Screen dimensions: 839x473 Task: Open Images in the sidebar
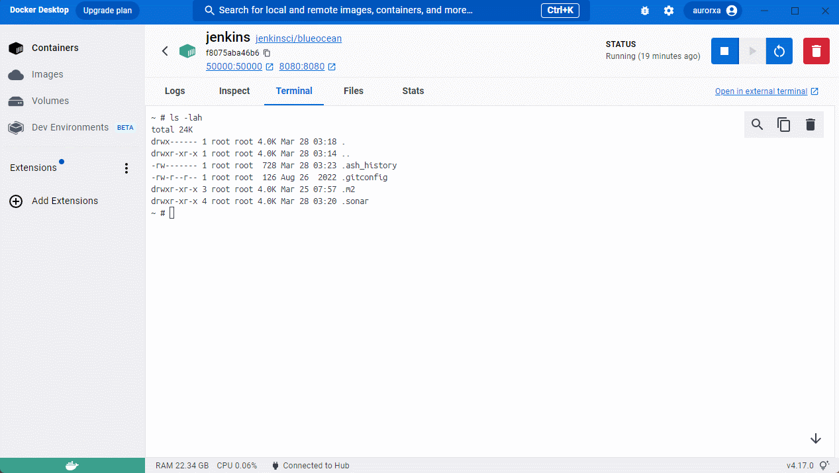coord(72,74)
